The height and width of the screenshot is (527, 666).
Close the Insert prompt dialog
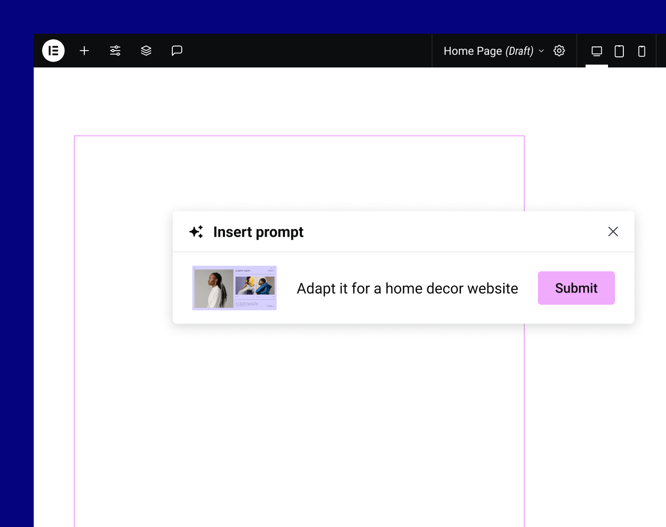[x=613, y=231]
